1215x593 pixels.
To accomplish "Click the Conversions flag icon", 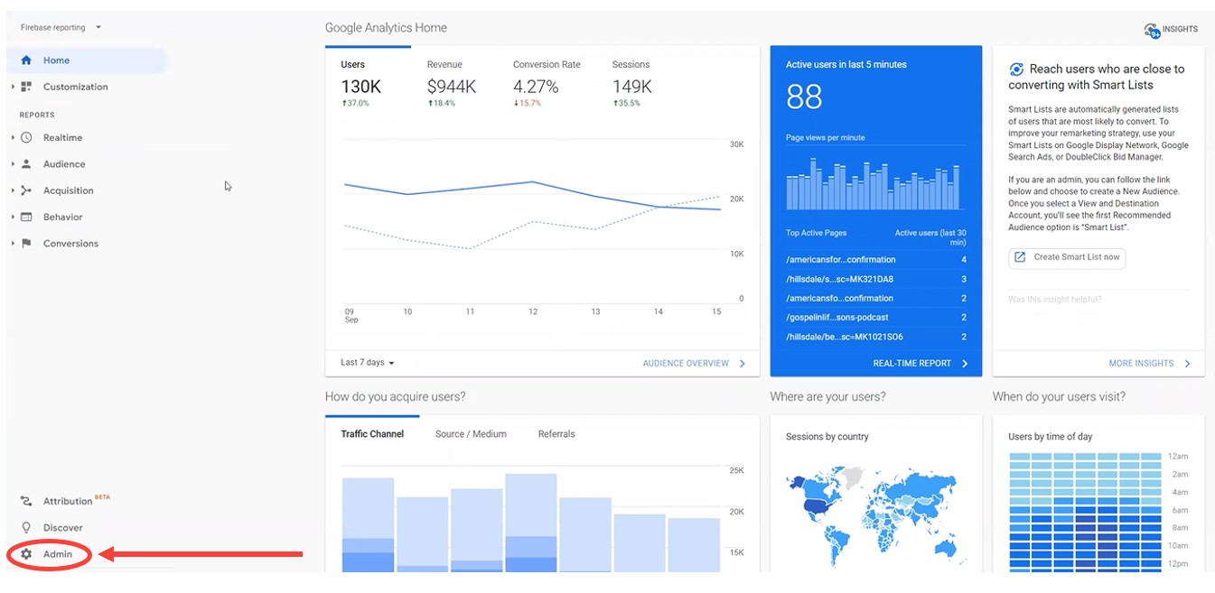I will pyautogui.click(x=26, y=244).
